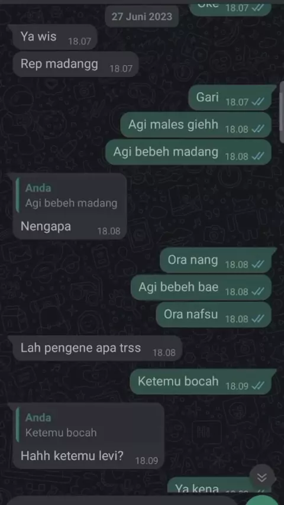Image resolution: width=284 pixels, height=505 pixels.
Task: Select the 27 Juni 2023 date chip
Action: 142,17
